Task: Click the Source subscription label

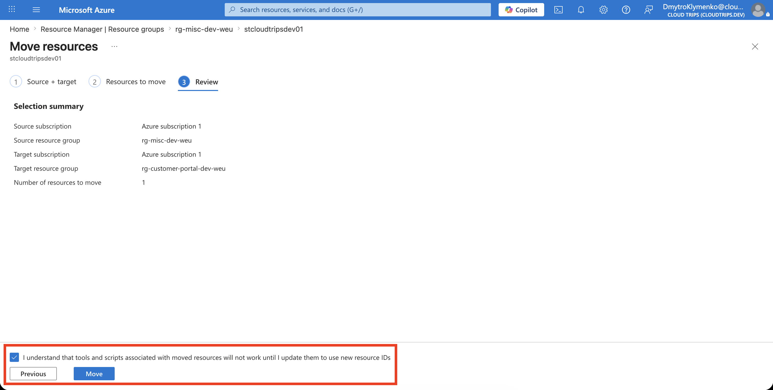Action: 42,126
